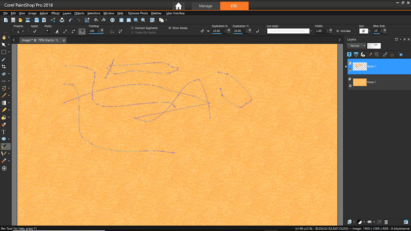Click the layer opacity slider showing 100

point(374,46)
